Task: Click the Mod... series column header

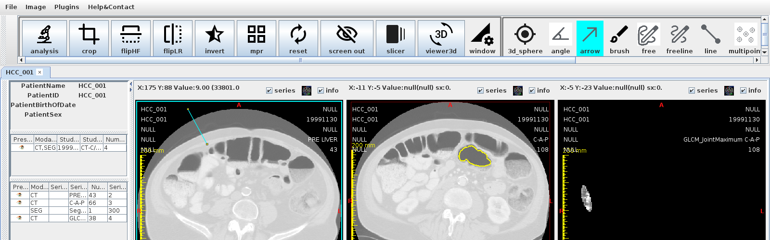Action: coord(39,187)
